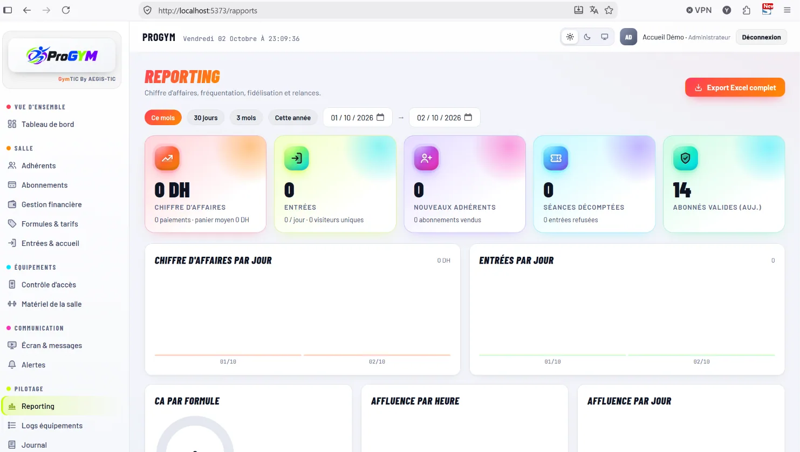
Task: Open browser translate icon
Action: point(594,10)
